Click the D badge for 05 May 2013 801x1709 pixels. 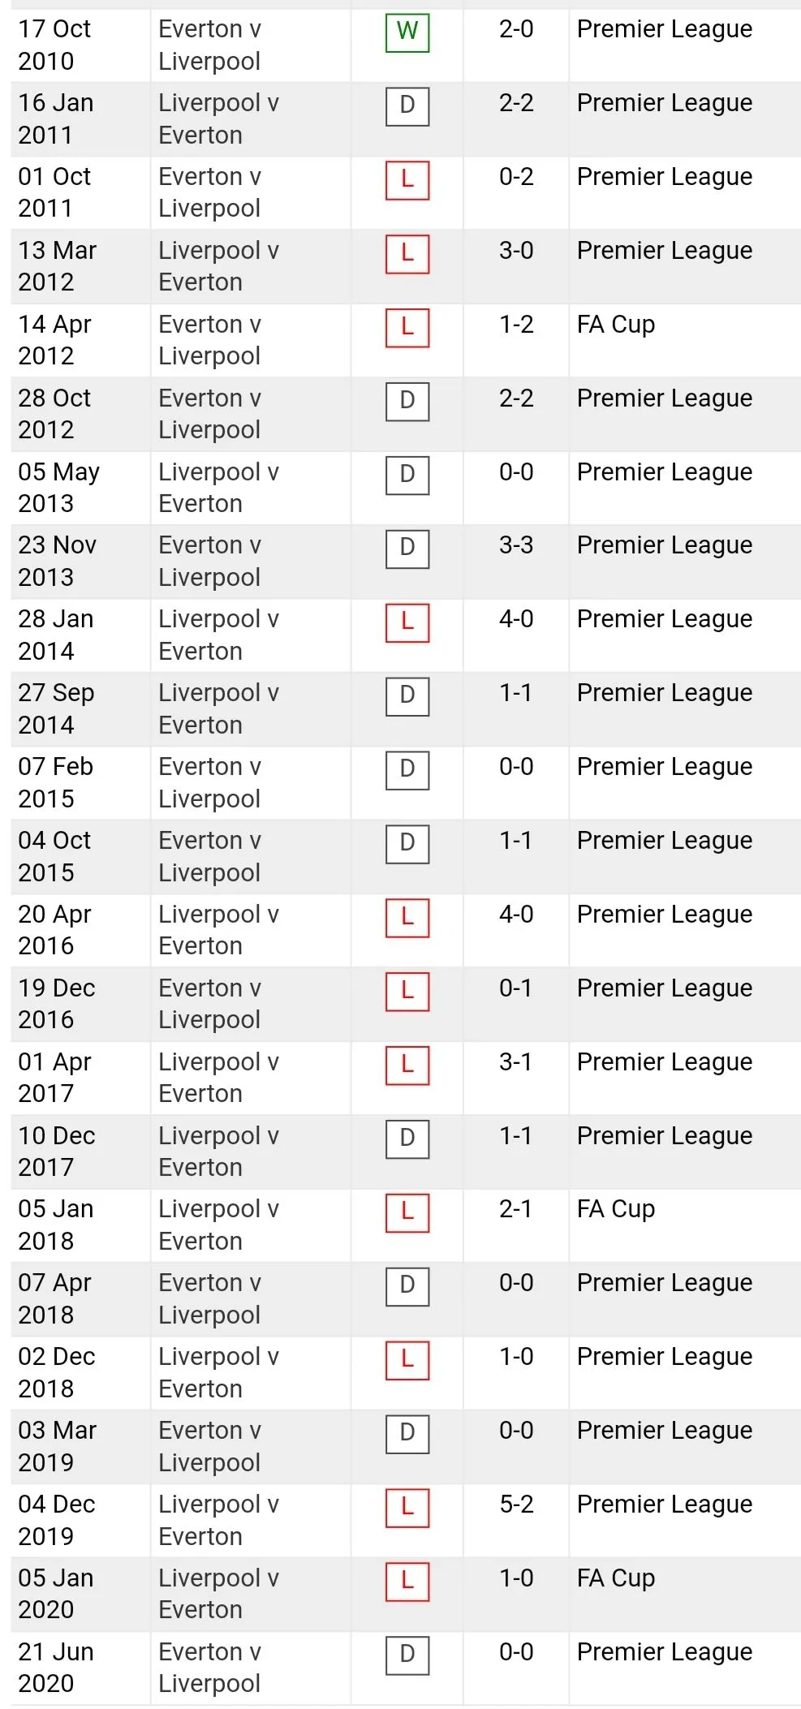(407, 475)
